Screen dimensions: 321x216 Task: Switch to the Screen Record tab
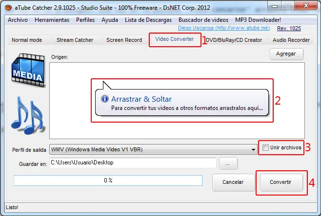point(124,40)
